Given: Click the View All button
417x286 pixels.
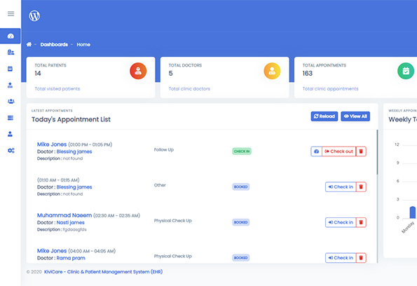Looking at the screenshot, I should (355, 116).
